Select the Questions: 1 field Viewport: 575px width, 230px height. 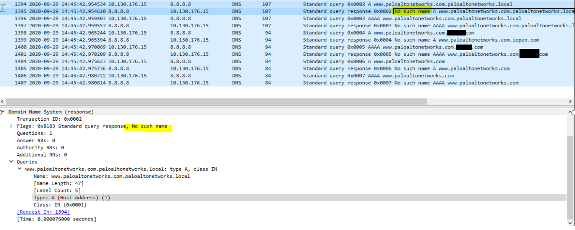point(34,133)
